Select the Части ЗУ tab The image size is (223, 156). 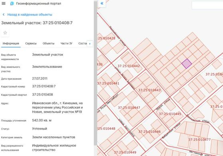pyautogui.click(x=66, y=43)
